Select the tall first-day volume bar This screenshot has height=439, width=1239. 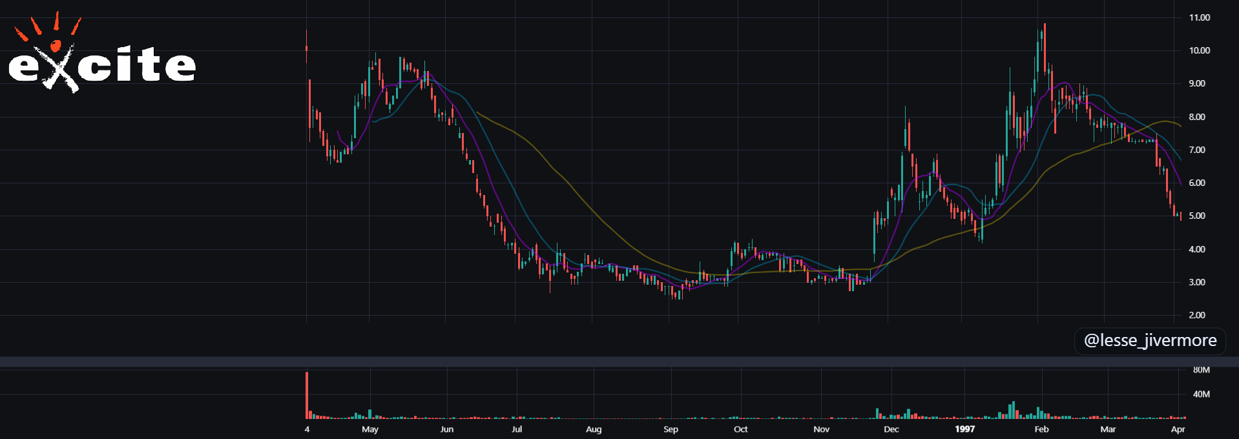pyautogui.click(x=307, y=395)
